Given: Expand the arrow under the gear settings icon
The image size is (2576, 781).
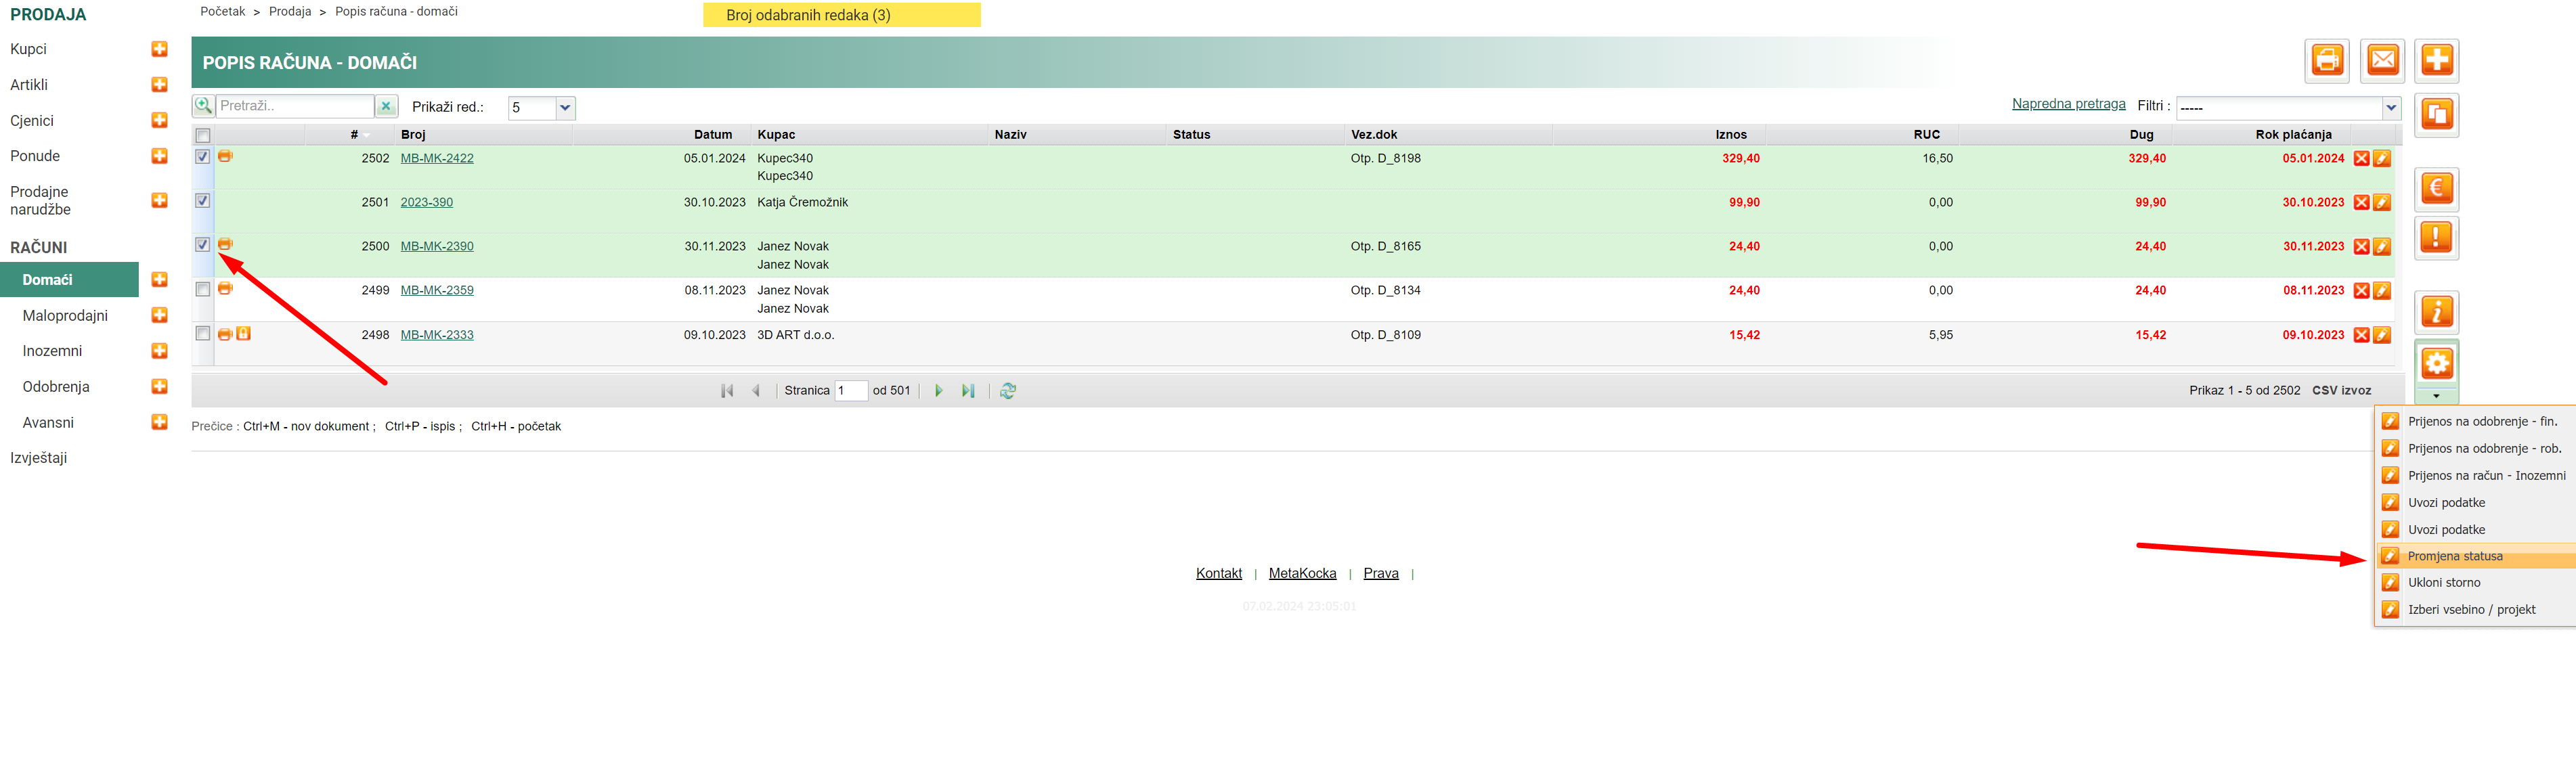Looking at the screenshot, I should point(2436,396).
